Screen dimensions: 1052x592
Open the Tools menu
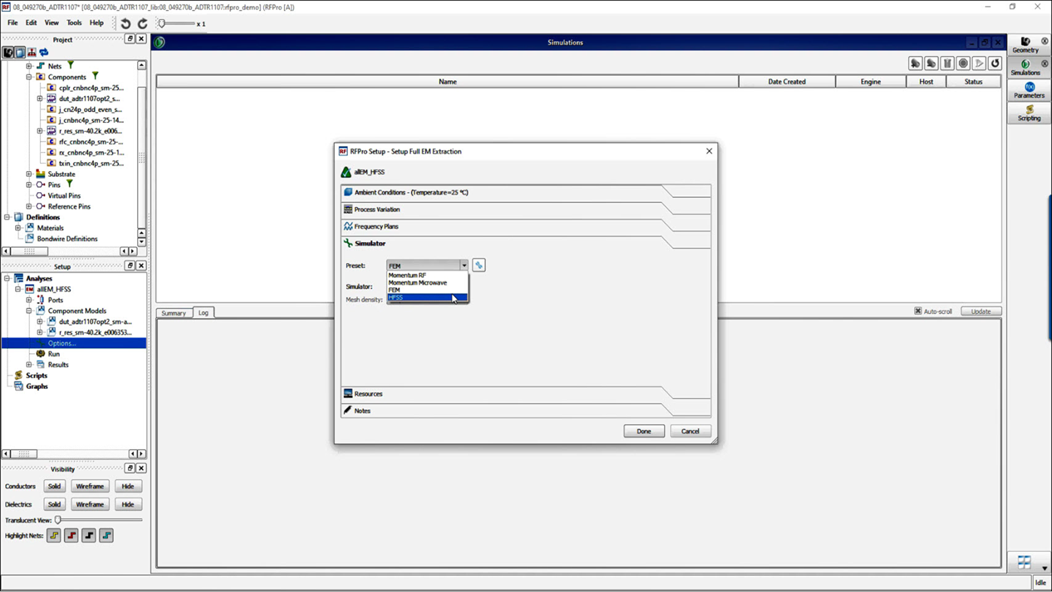point(74,22)
